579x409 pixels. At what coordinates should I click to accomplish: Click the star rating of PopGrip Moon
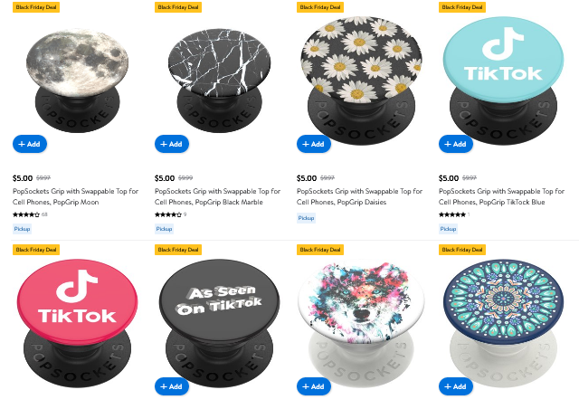[26, 214]
